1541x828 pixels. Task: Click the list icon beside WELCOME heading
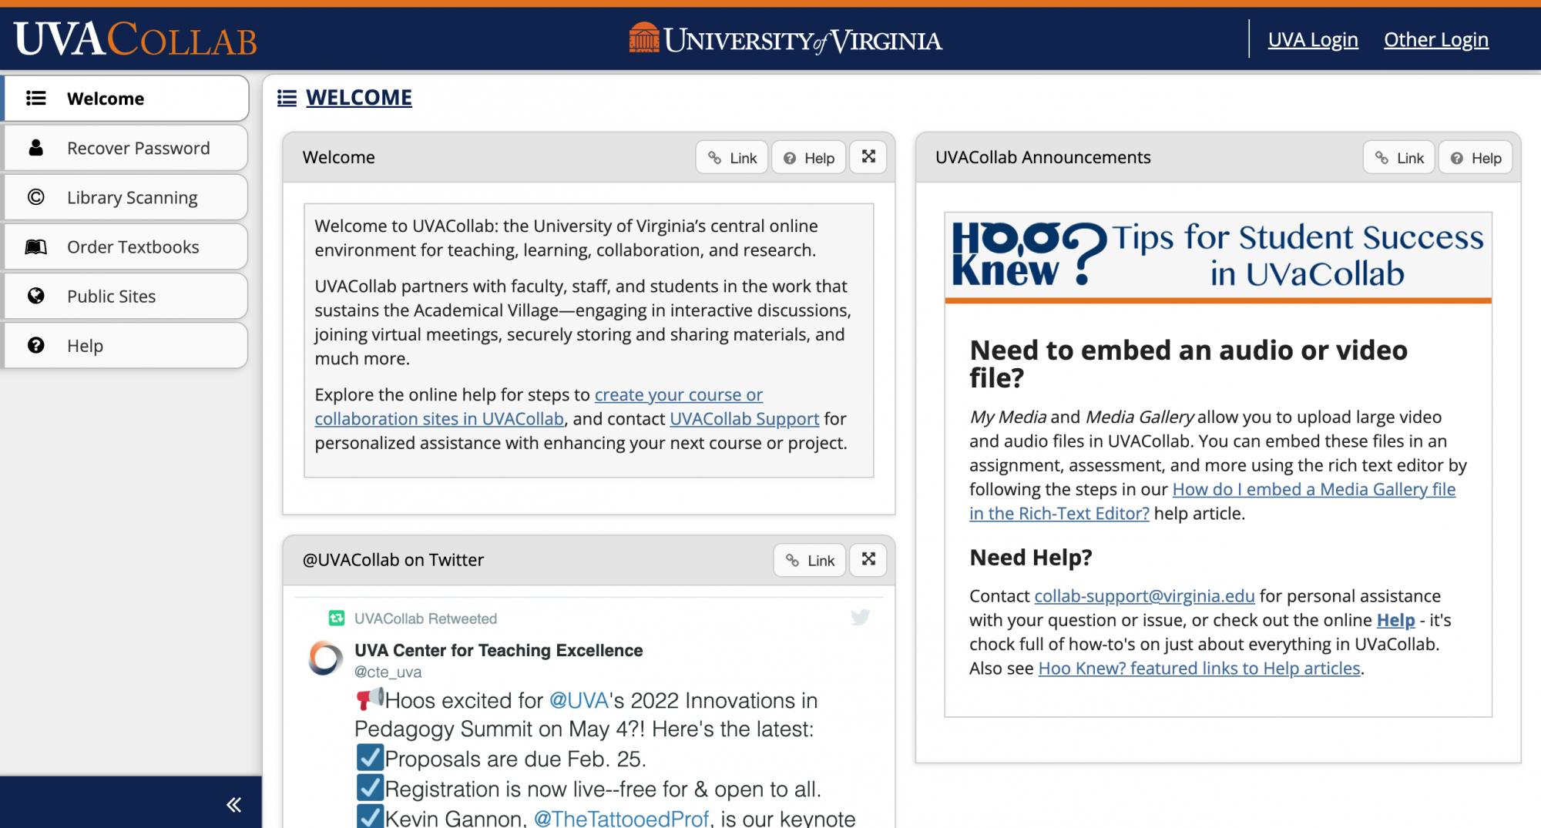pyautogui.click(x=287, y=99)
